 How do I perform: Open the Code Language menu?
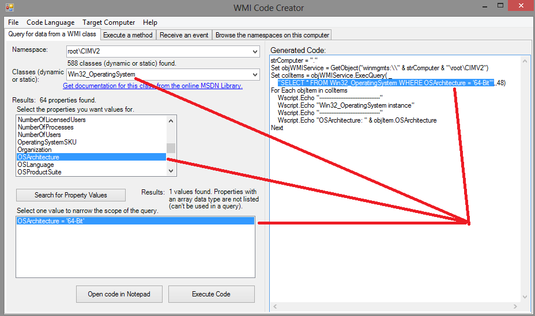point(51,22)
